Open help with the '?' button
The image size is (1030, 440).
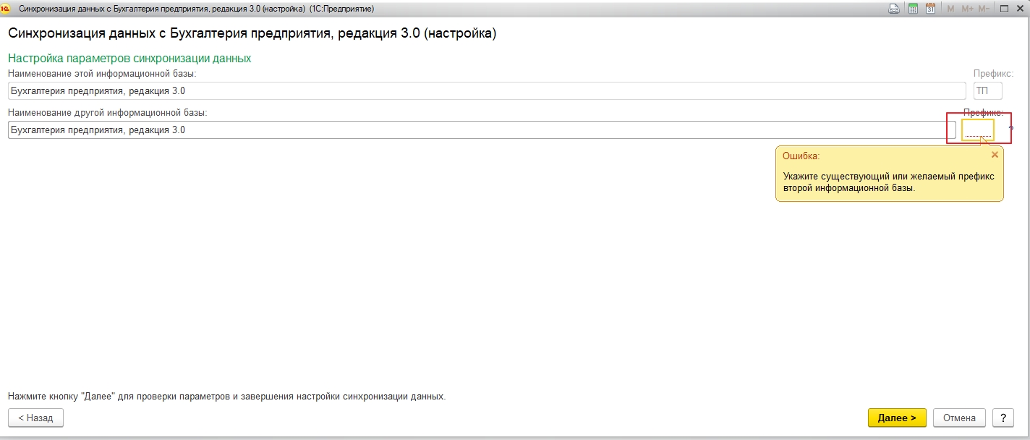(x=1003, y=418)
